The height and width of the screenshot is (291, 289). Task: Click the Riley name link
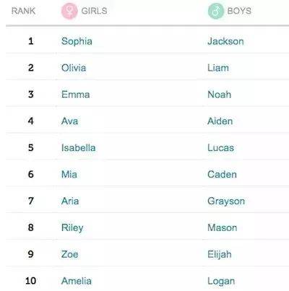tap(72, 228)
